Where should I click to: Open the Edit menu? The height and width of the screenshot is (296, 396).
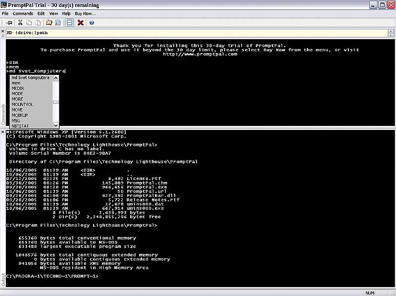(x=41, y=14)
